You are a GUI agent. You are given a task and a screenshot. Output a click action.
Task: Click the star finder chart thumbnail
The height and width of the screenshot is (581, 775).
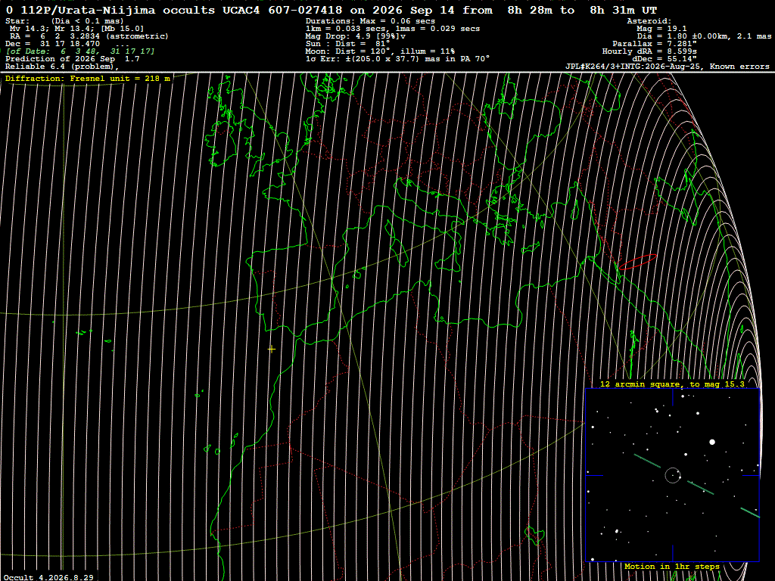tap(672, 475)
